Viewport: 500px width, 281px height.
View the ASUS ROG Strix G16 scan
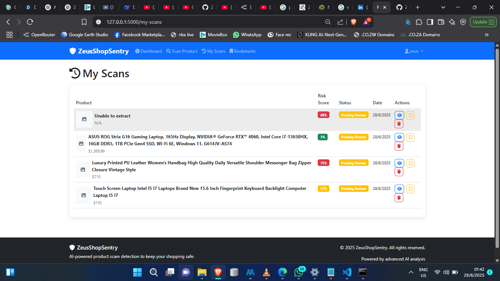pos(399,137)
